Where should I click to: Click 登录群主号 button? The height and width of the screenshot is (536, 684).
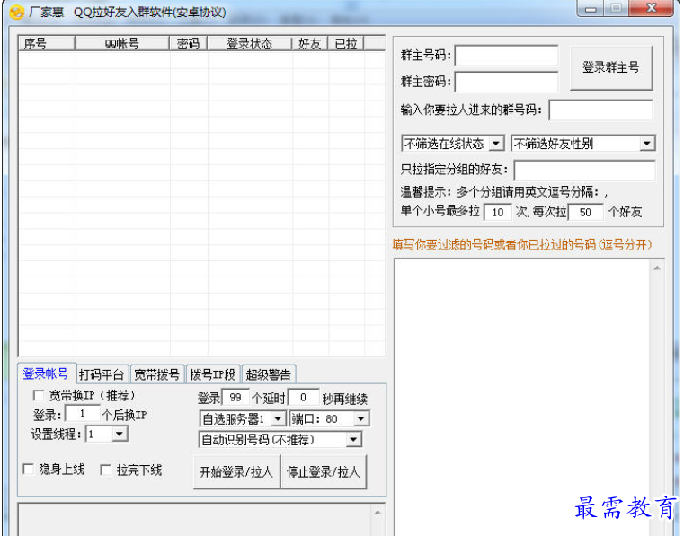(611, 67)
